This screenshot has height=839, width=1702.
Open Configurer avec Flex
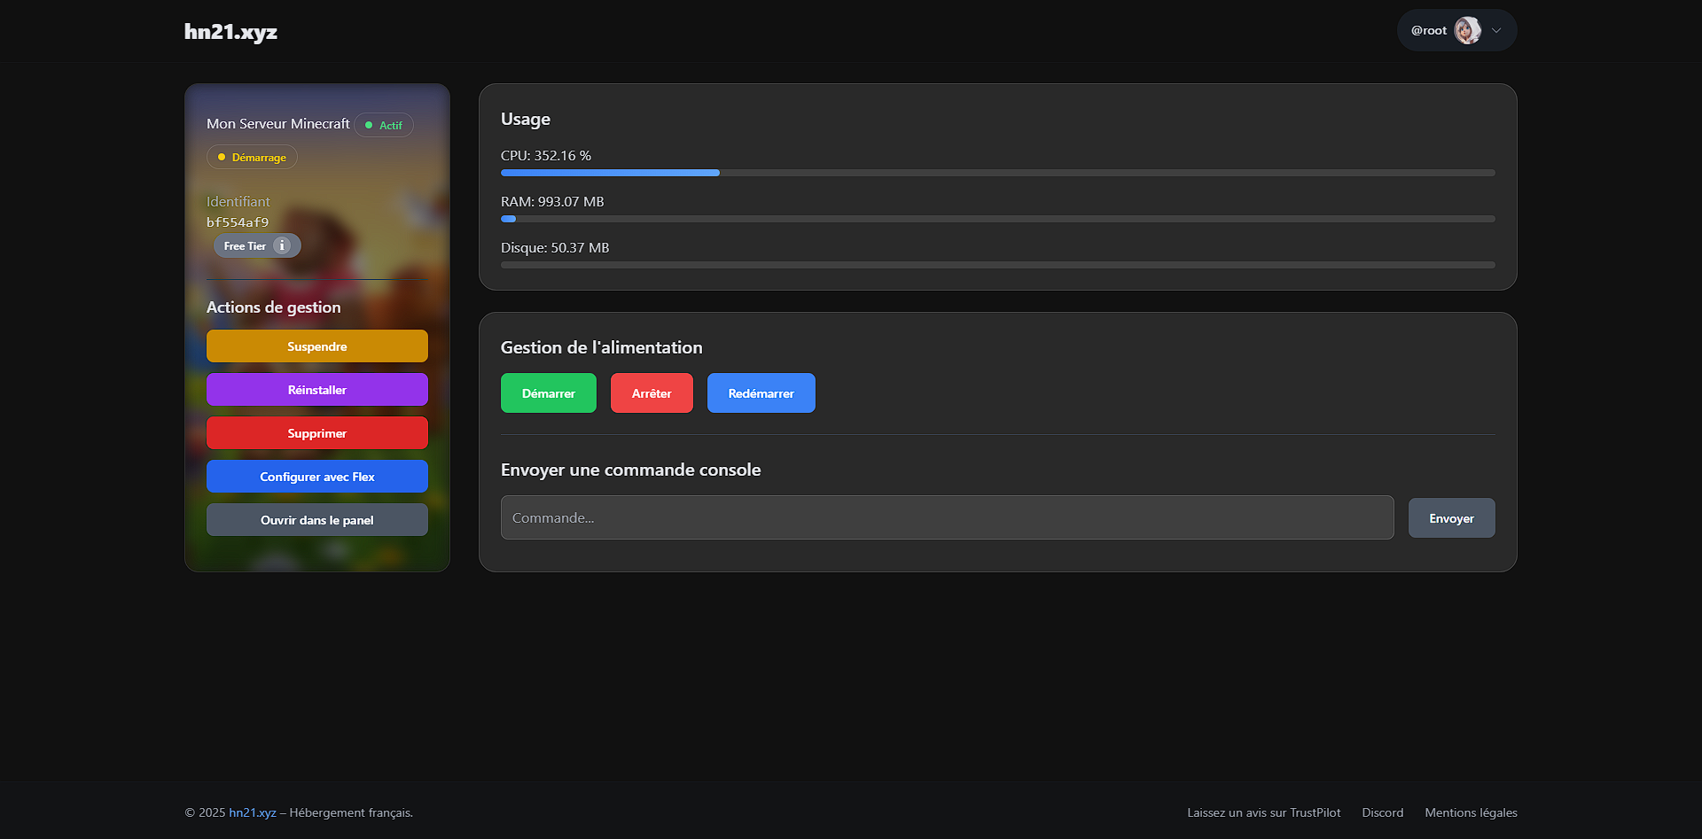[x=316, y=477]
